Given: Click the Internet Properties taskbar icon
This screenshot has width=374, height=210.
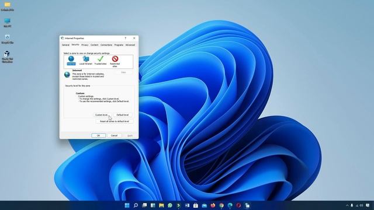Looking at the screenshot, I should 247,205.
